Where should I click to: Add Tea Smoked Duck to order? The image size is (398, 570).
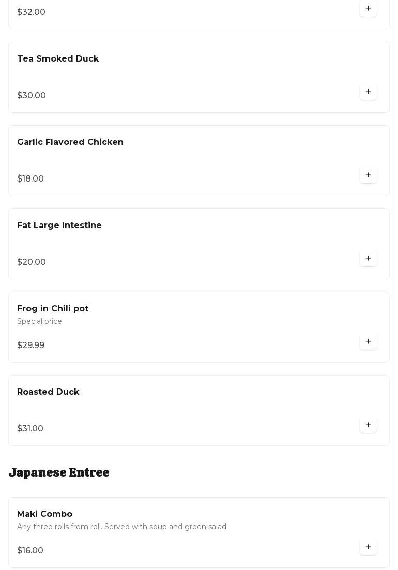tap(368, 92)
